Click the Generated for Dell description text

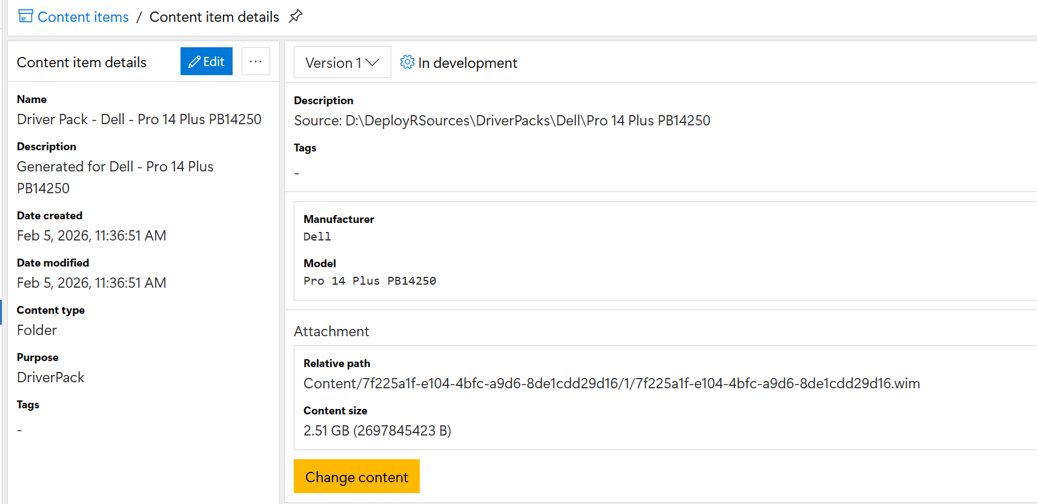pos(115,177)
